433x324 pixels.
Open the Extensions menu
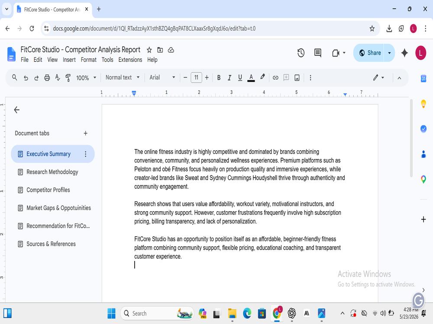130,60
